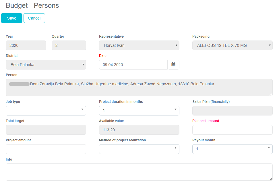277x183 pixels.
Task: Open the District dropdown
Action: pos(46,65)
